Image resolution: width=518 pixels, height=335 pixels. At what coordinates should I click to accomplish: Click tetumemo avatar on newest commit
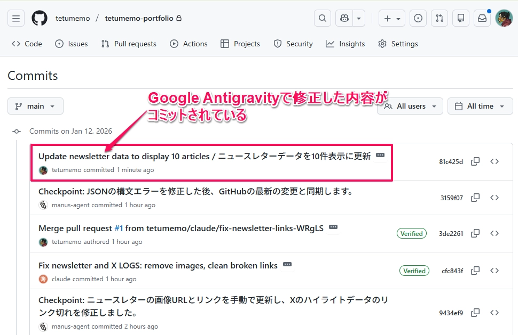tap(43, 170)
